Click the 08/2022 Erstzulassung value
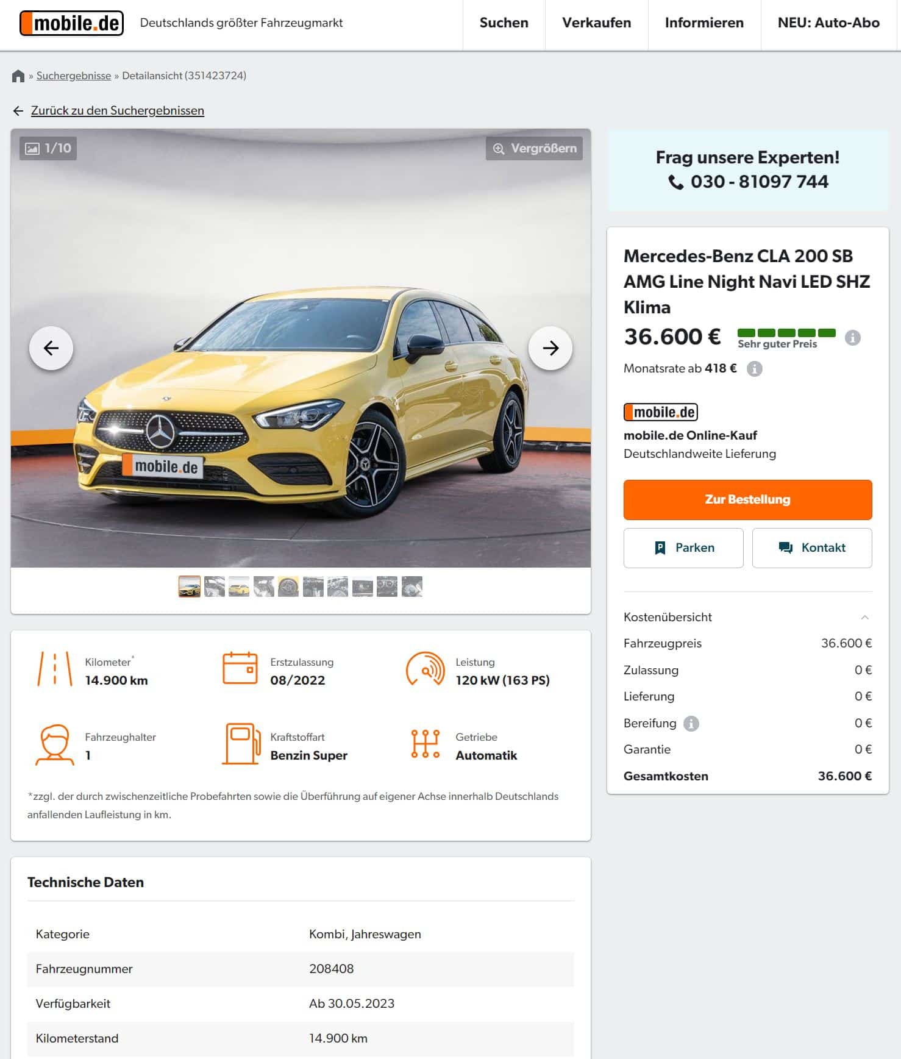 pos(297,680)
